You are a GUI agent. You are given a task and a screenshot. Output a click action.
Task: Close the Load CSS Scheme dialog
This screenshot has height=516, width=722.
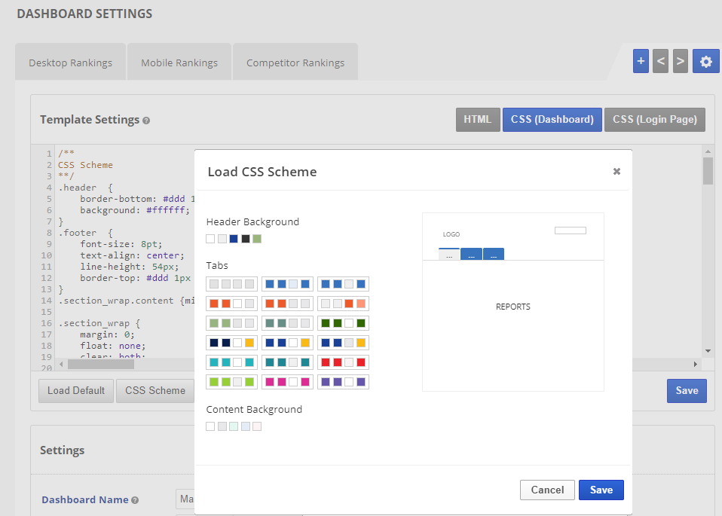[616, 172]
